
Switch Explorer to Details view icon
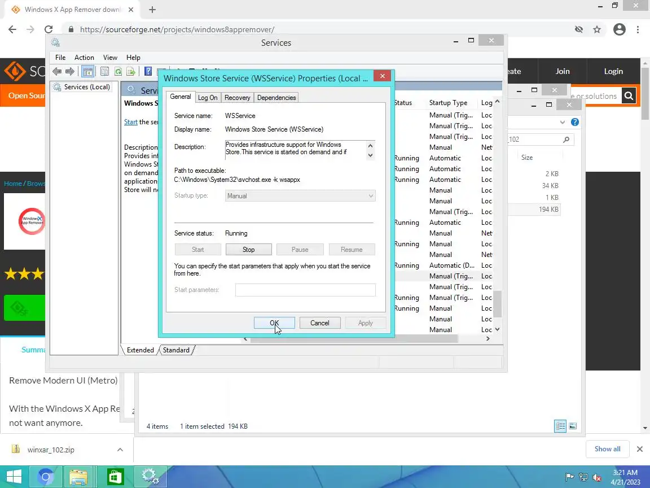pos(560,426)
